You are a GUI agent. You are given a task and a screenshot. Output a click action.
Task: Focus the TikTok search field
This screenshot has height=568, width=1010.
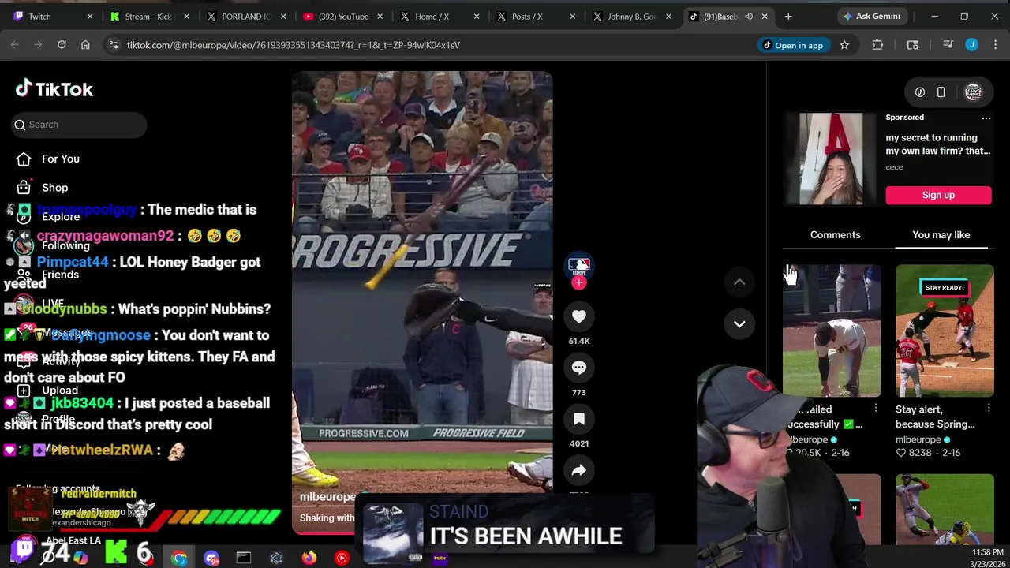pos(80,125)
